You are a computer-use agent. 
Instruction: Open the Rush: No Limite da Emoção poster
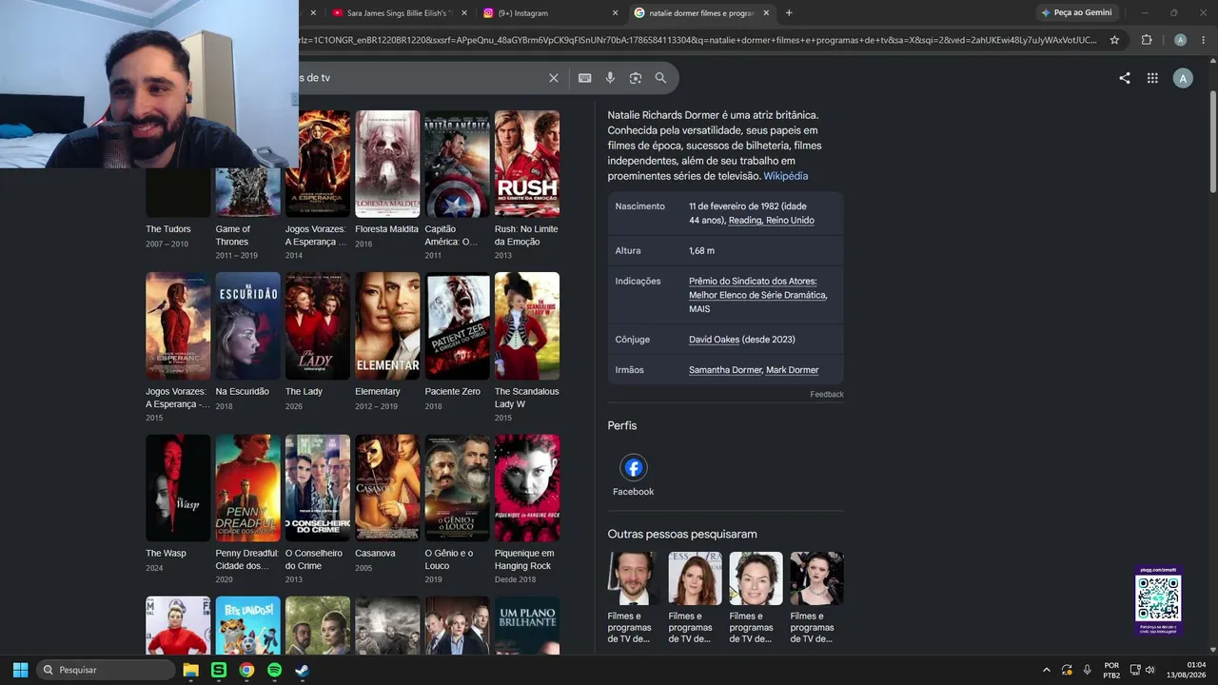(527, 164)
